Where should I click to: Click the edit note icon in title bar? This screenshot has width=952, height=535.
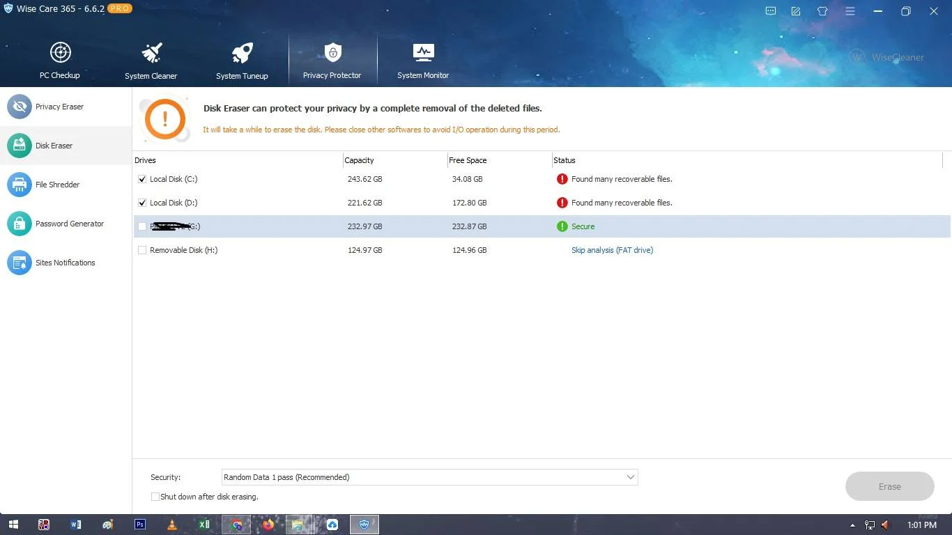tap(796, 11)
